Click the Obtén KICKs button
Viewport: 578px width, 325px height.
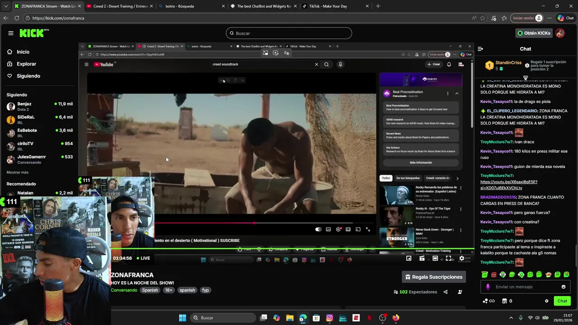pyautogui.click(x=534, y=33)
